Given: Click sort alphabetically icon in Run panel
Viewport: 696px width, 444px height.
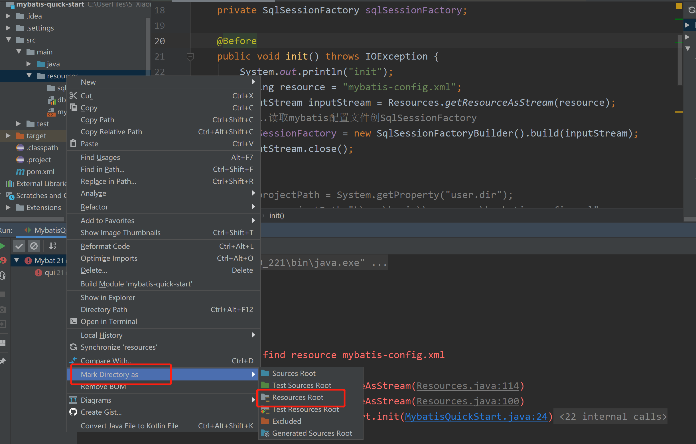Looking at the screenshot, I should coord(52,246).
